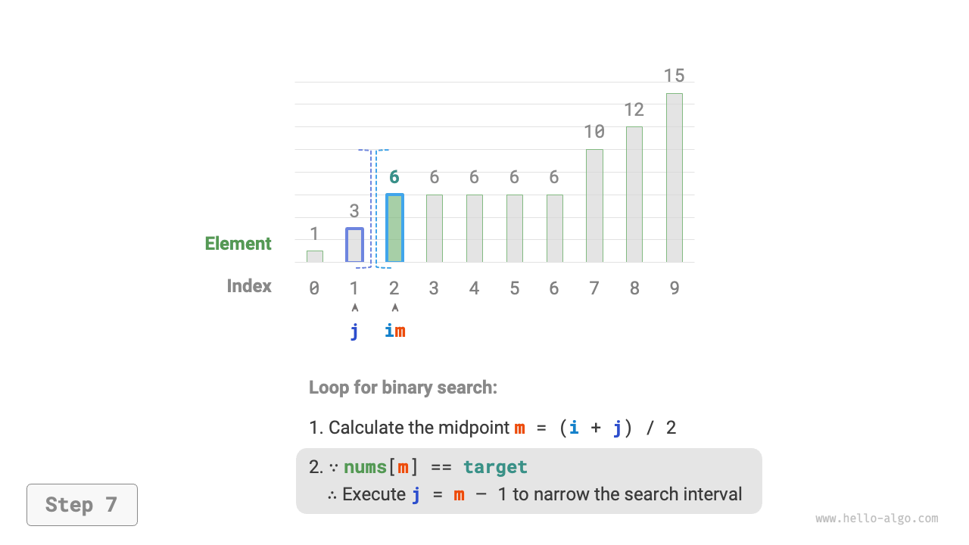Open the www.hello-algo.com link

877,519
